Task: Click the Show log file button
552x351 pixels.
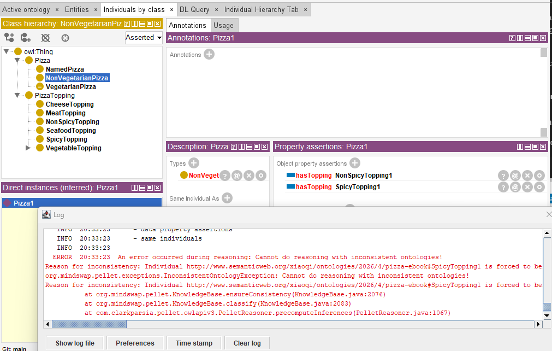Action: tap(75, 343)
